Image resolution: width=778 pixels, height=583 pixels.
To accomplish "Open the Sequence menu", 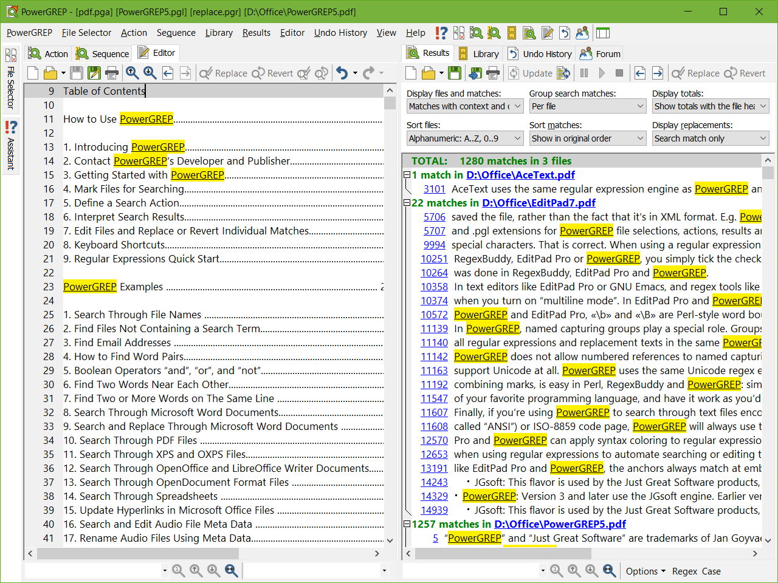I will click(176, 33).
